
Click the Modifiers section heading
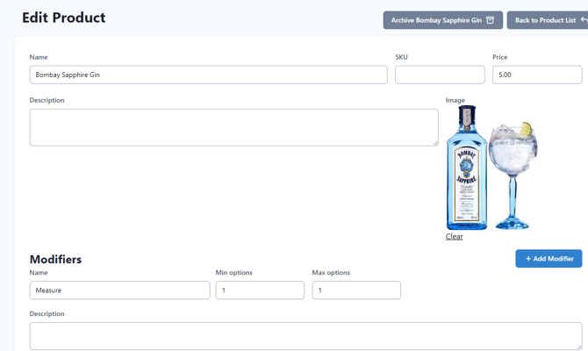coord(55,260)
